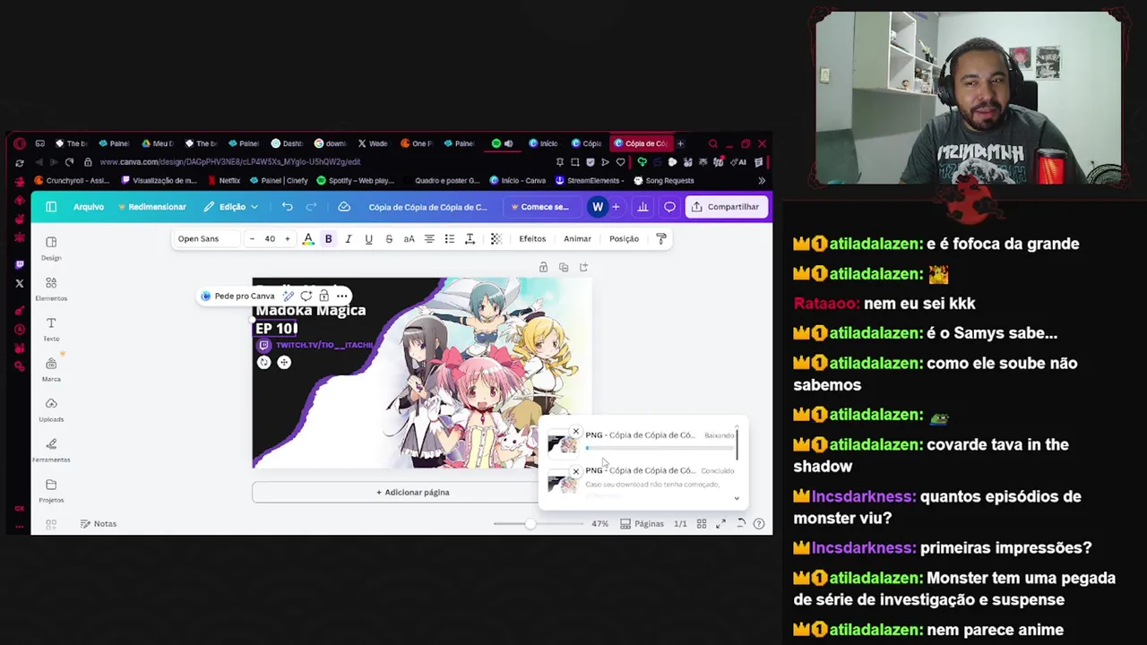This screenshot has width=1147, height=645.
Task: Open the Design panel in the sidebar
Action: tap(51, 248)
